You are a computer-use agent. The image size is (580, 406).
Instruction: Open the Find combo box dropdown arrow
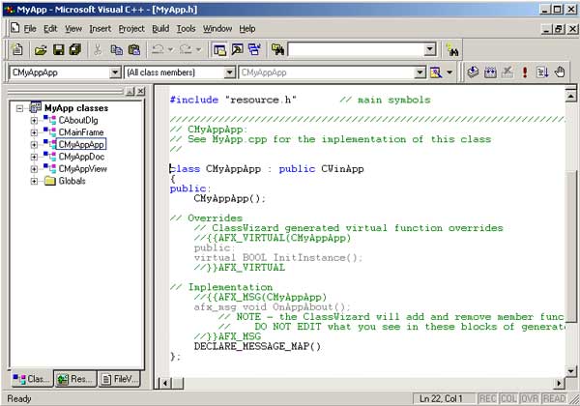430,49
